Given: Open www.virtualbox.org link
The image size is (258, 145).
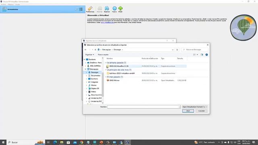Looking at the screenshot, I should click(107, 23).
